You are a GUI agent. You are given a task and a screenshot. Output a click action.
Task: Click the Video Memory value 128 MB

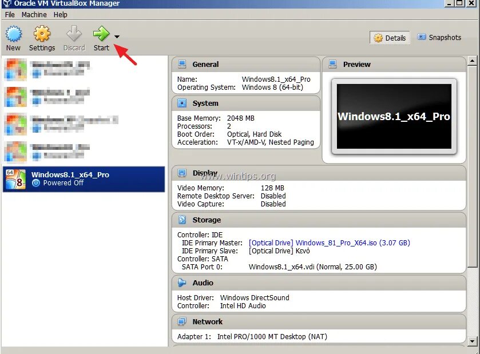coord(272,188)
